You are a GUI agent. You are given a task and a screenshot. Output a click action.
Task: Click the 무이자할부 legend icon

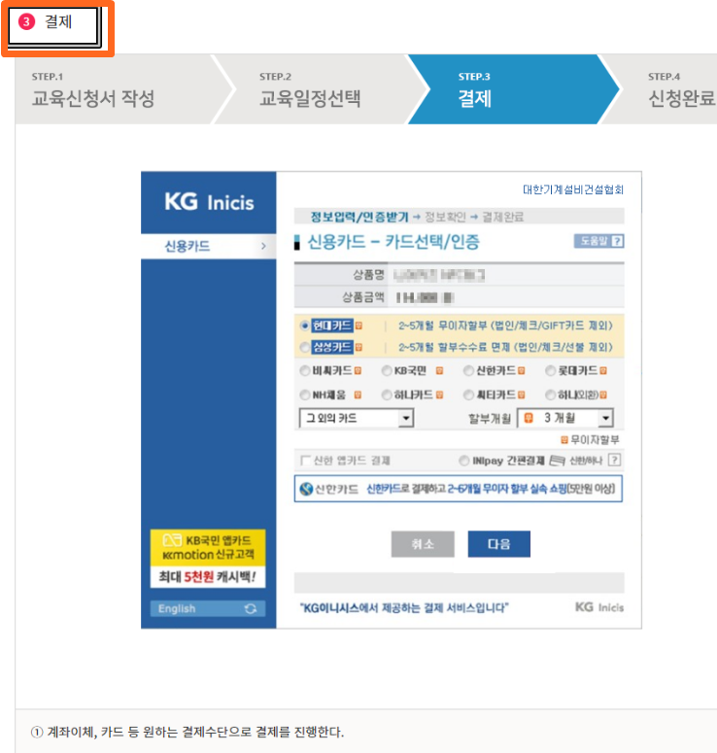564,440
